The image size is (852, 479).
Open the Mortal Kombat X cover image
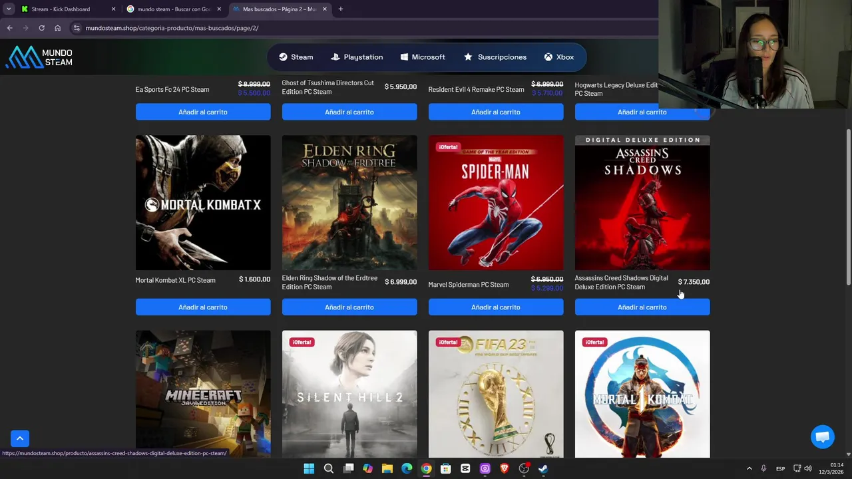[x=203, y=203]
